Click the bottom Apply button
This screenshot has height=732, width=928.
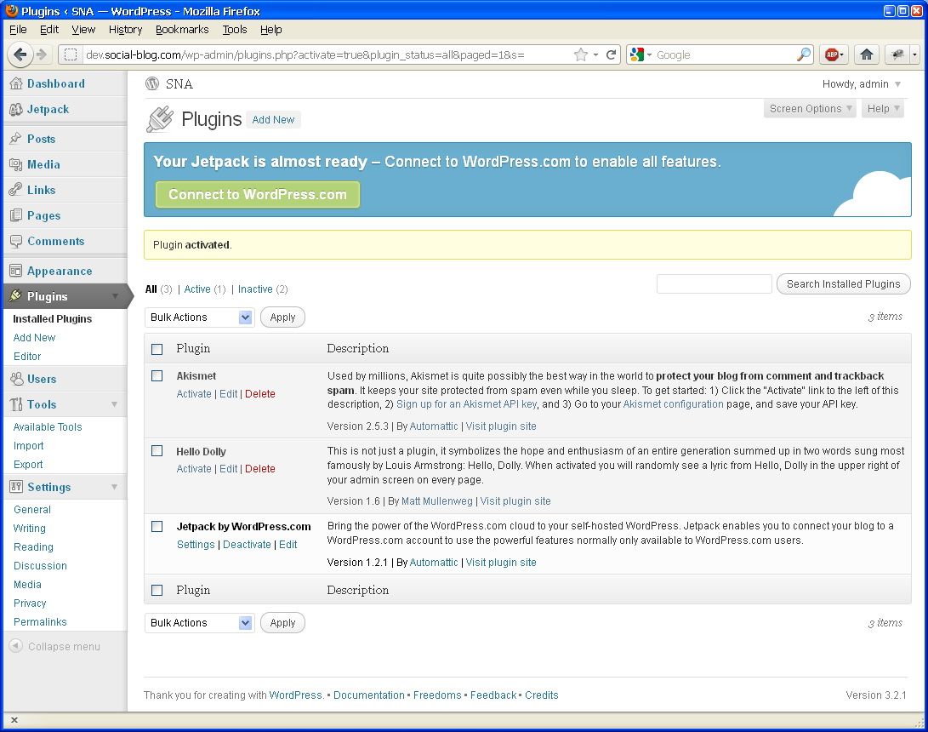click(x=282, y=623)
